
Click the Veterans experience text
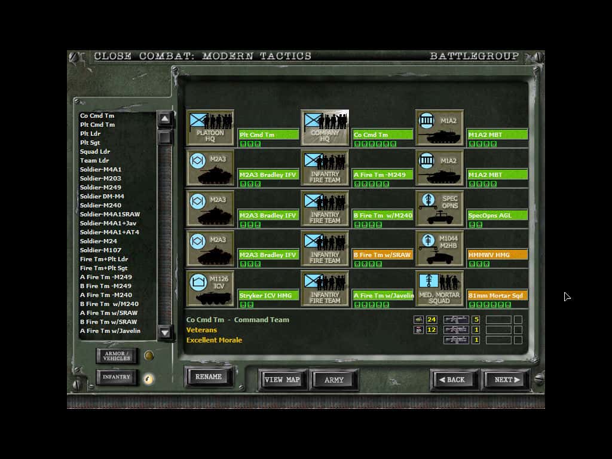(201, 330)
